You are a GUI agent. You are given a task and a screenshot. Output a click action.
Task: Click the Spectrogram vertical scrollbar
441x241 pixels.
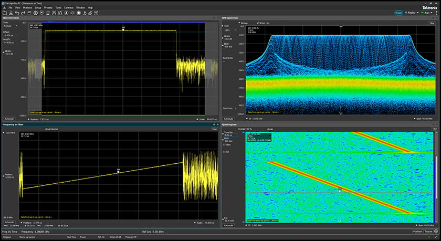(x=436, y=177)
